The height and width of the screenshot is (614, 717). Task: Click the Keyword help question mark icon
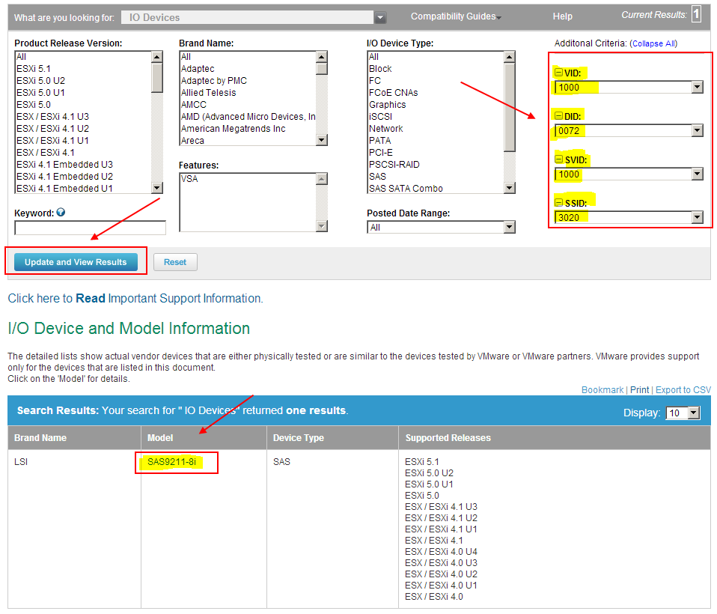pos(61,213)
